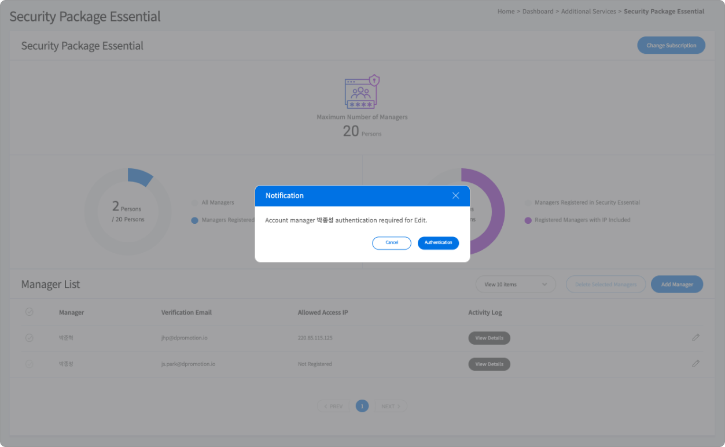Screen dimensions: 725x447
Task: Close the Notification dialog with X icon
Action: click(455, 195)
